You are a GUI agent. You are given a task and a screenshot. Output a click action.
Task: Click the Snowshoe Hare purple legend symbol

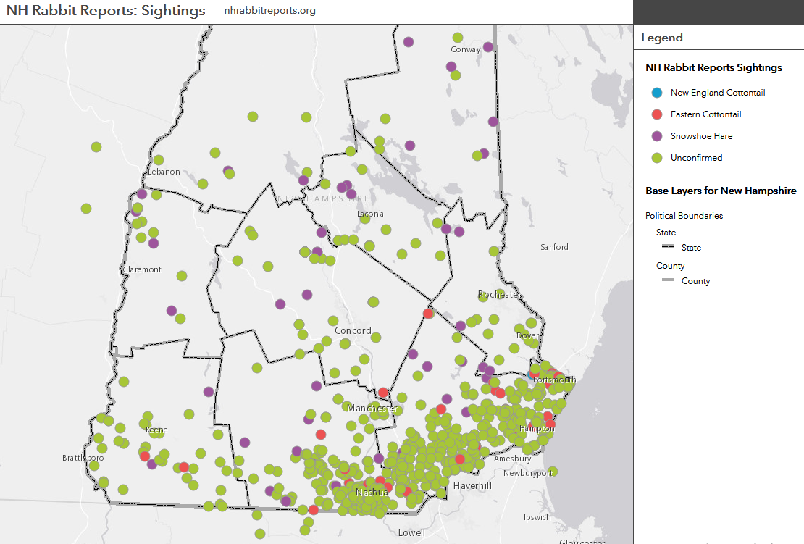(657, 136)
